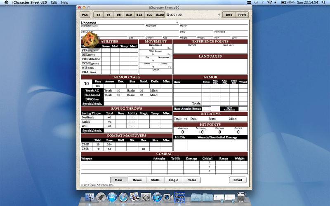Click the Base Attack Bonus box
330x206 pixels.
(207, 109)
